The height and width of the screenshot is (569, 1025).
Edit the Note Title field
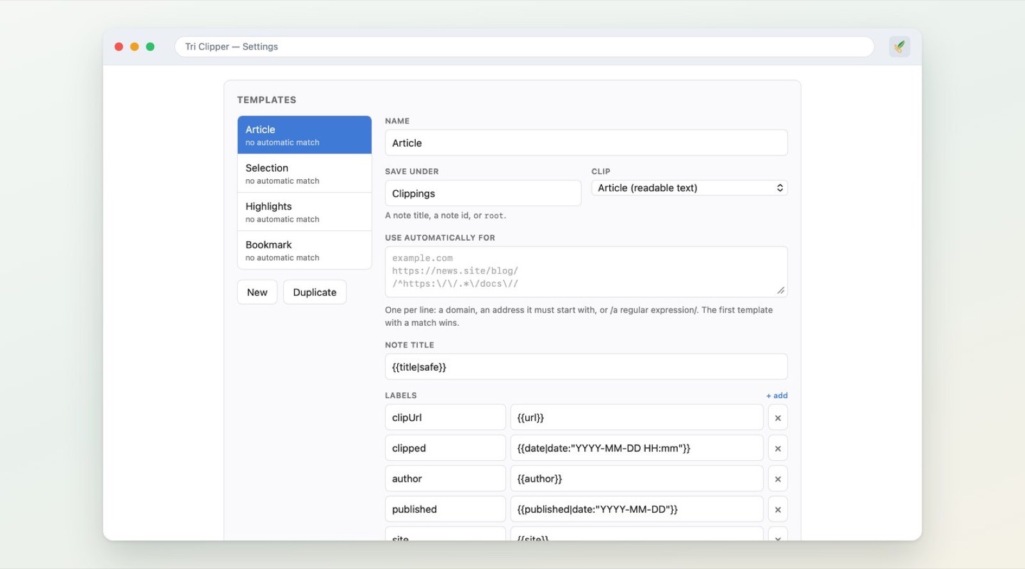[586, 367]
